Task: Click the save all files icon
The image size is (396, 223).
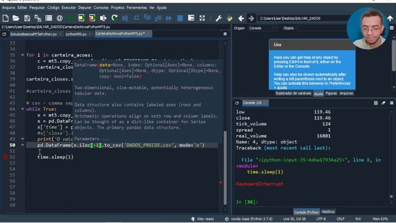Action: click(x=38, y=18)
